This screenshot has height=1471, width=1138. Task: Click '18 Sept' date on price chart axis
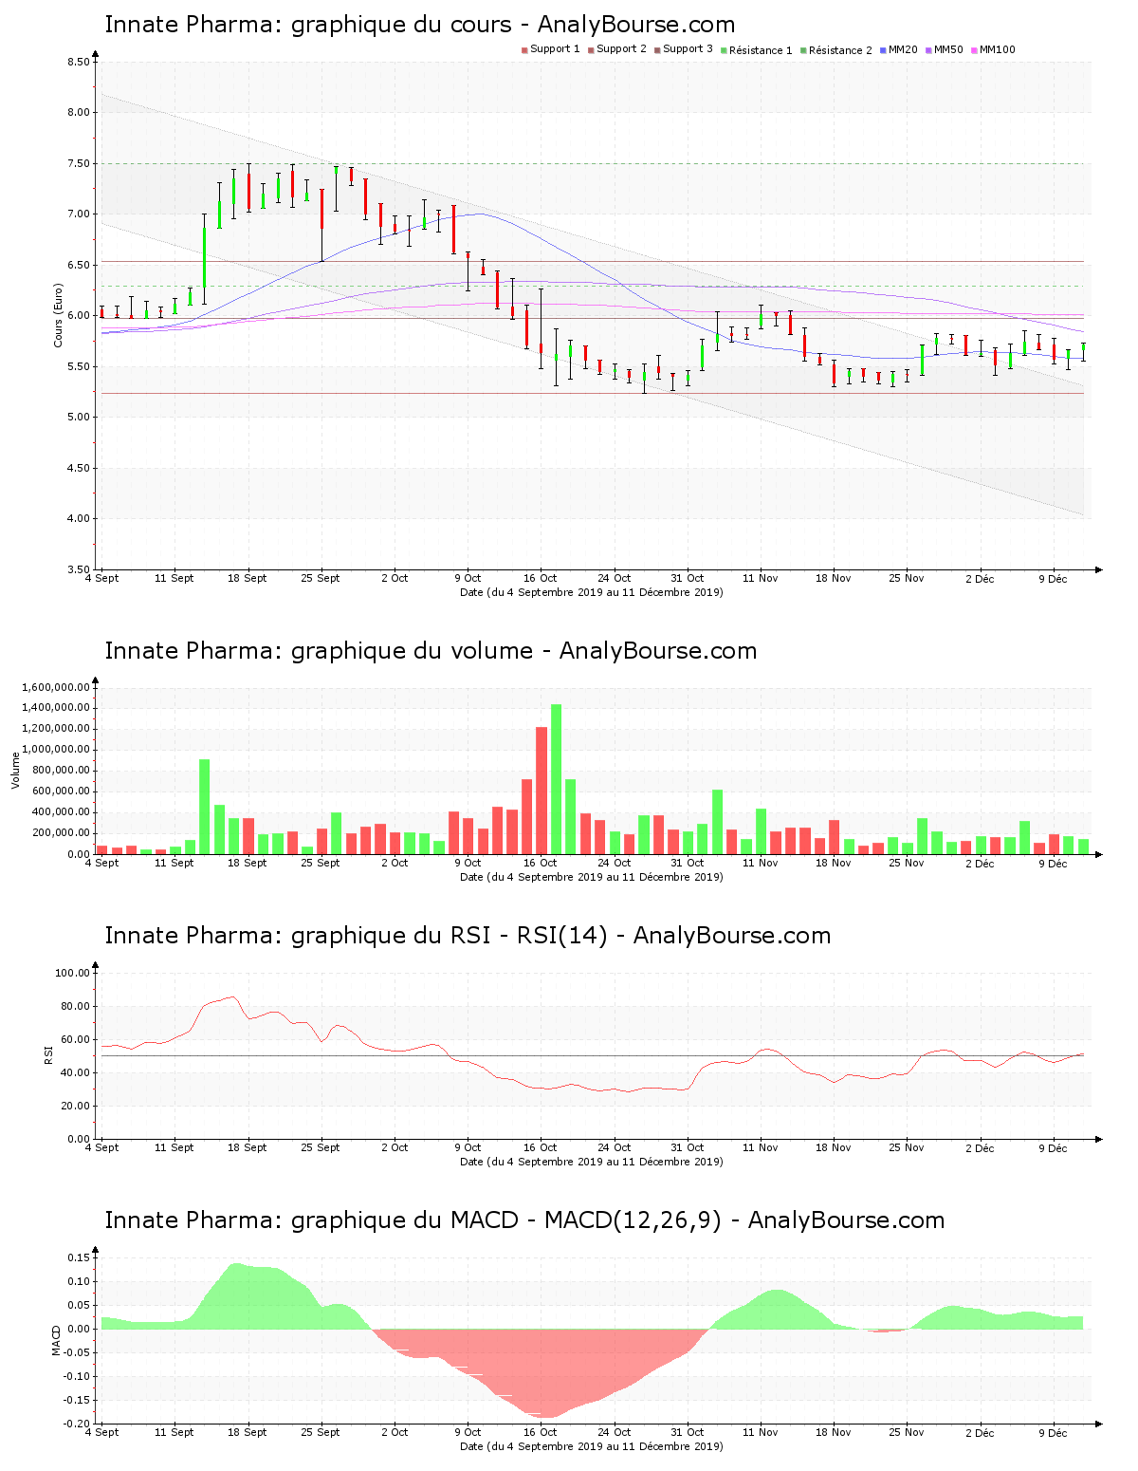tap(248, 578)
